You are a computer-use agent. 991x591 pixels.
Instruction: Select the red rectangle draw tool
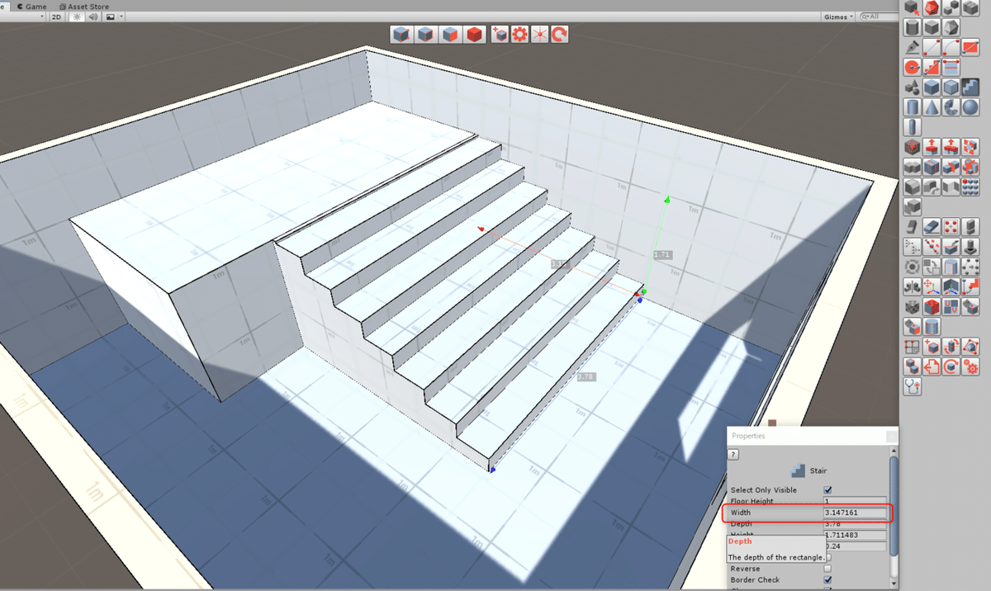pos(970,47)
